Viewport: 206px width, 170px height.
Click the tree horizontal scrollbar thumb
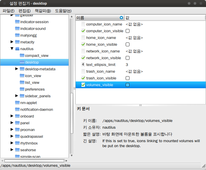tap(34, 161)
